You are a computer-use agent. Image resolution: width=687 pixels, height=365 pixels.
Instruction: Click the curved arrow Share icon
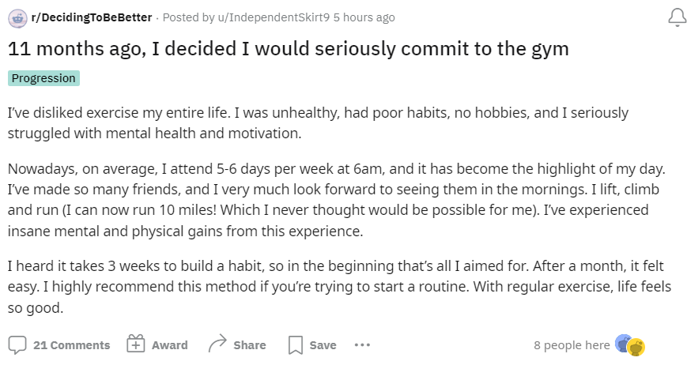(x=217, y=344)
